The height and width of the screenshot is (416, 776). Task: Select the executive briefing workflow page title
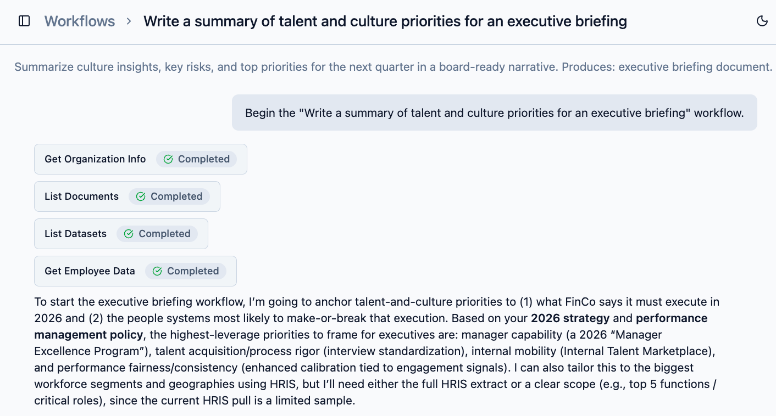tap(385, 21)
